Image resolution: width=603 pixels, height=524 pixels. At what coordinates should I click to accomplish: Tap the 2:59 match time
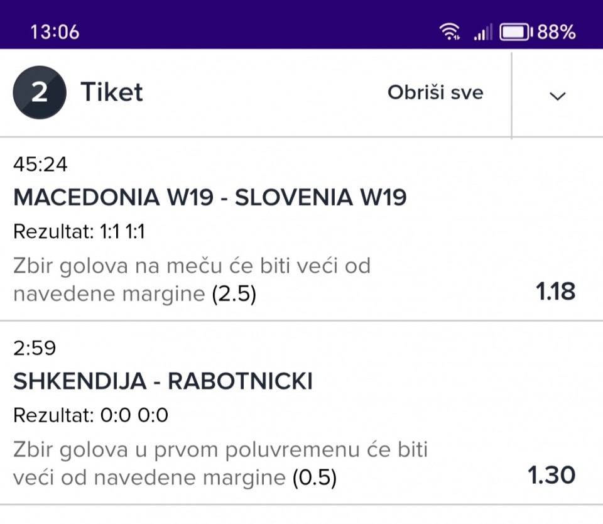coord(35,348)
